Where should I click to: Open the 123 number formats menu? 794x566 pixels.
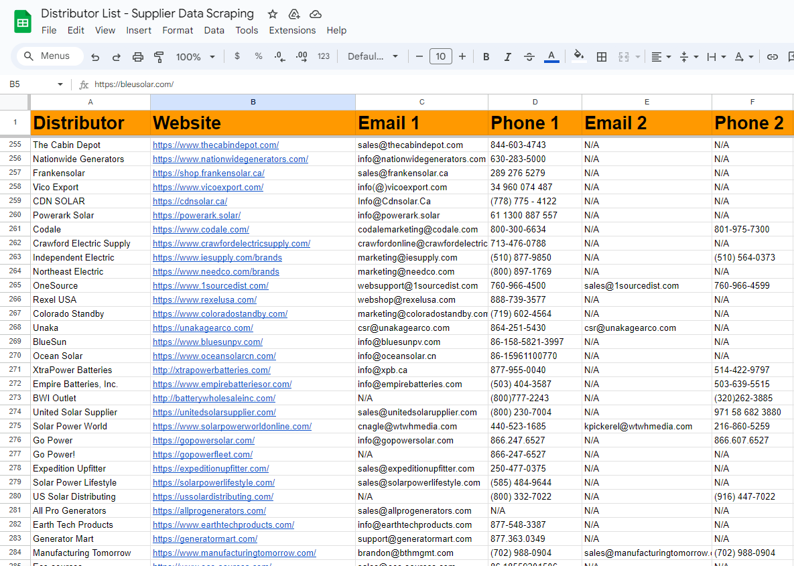pyautogui.click(x=324, y=56)
